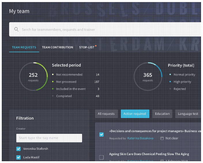This screenshot has width=203, height=163.
Task: Click the 48 count for Completed
Action: coord(97,96)
